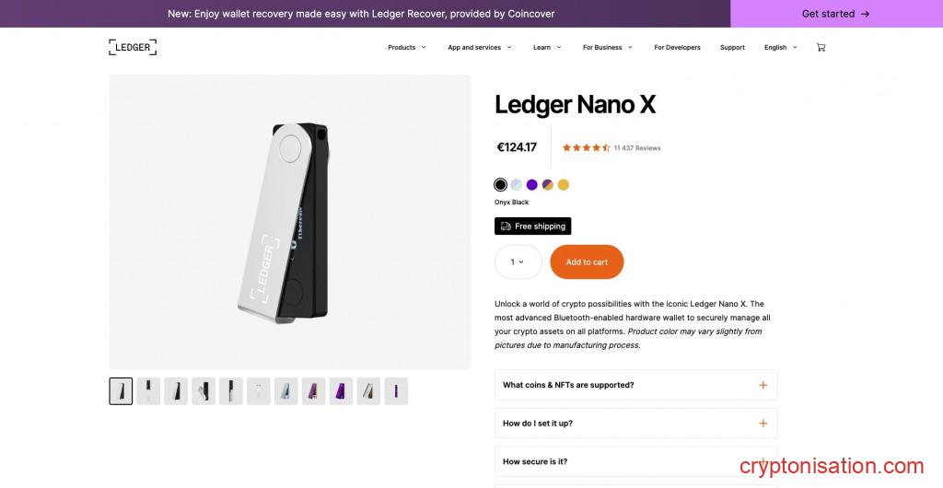Open the Learn menu
This screenshot has height=488, width=943.
[546, 47]
